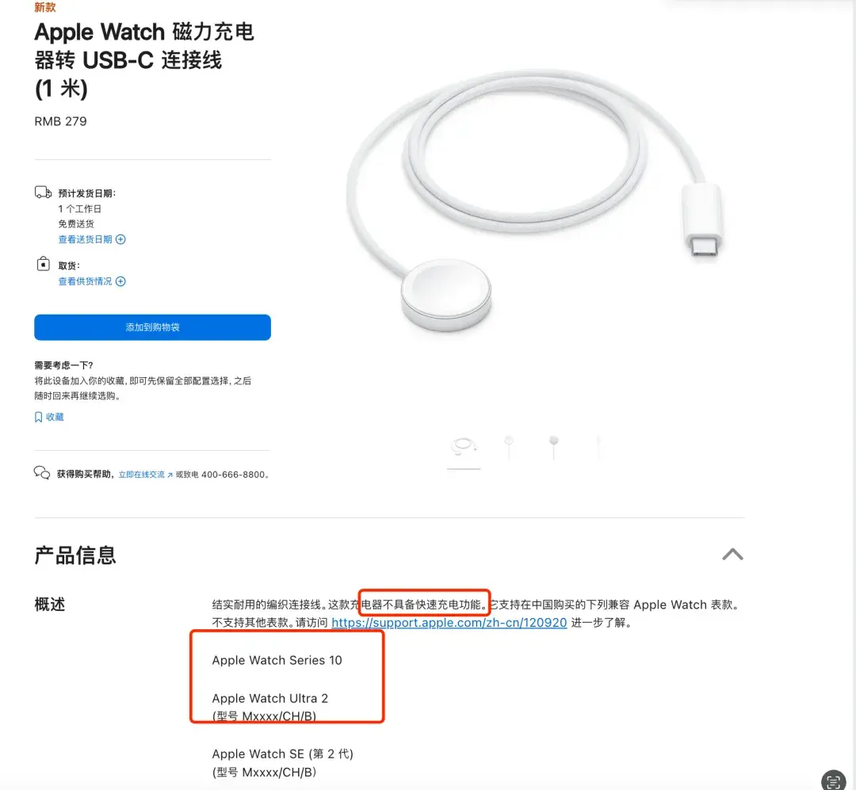Expand store availability with the plus icon
The height and width of the screenshot is (790, 856).
(x=120, y=281)
